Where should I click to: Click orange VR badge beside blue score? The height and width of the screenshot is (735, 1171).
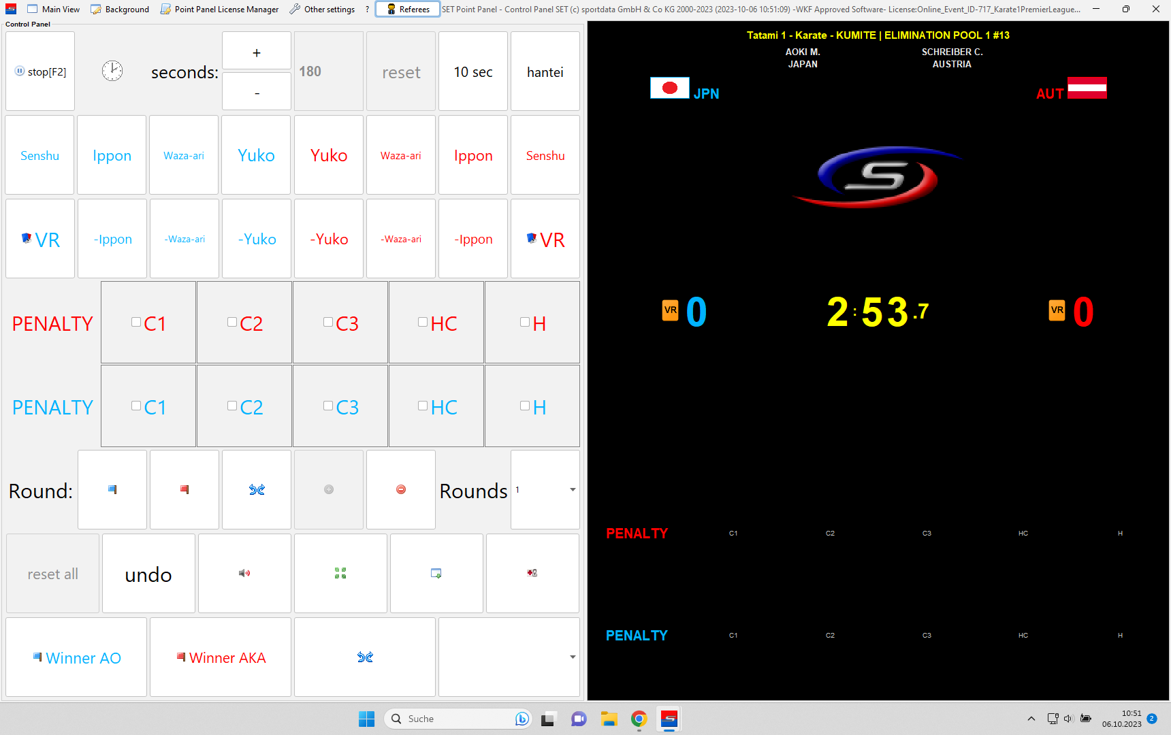[671, 310]
